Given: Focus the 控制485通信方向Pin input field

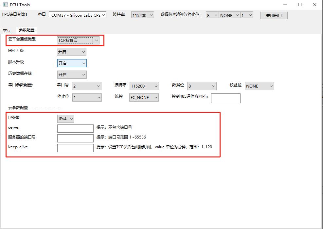Looking at the screenshot, I should pyautogui.click(x=226, y=98).
